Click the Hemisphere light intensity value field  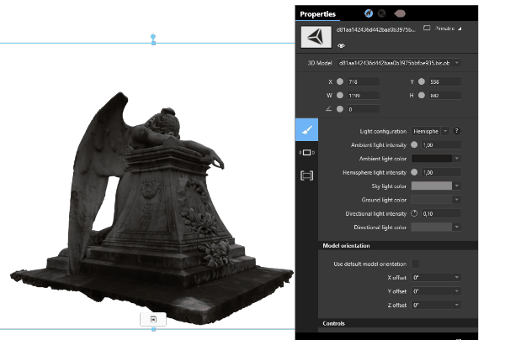point(441,172)
